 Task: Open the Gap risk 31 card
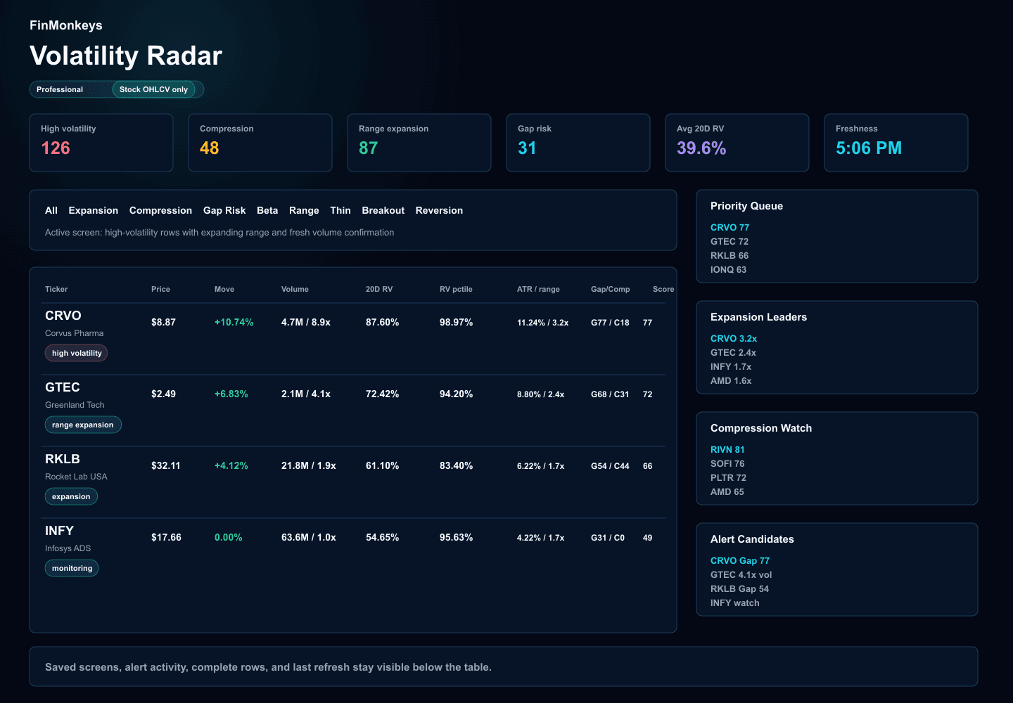tap(578, 143)
